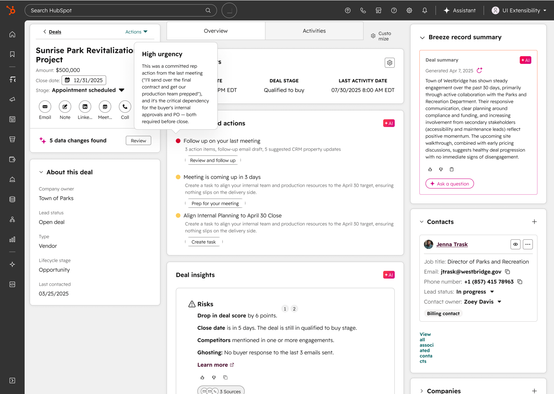
Task: Open the Data Management database icon
Action: click(x=12, y=199)
